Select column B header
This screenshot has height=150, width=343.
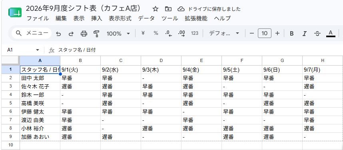click(x=80, y=60)
